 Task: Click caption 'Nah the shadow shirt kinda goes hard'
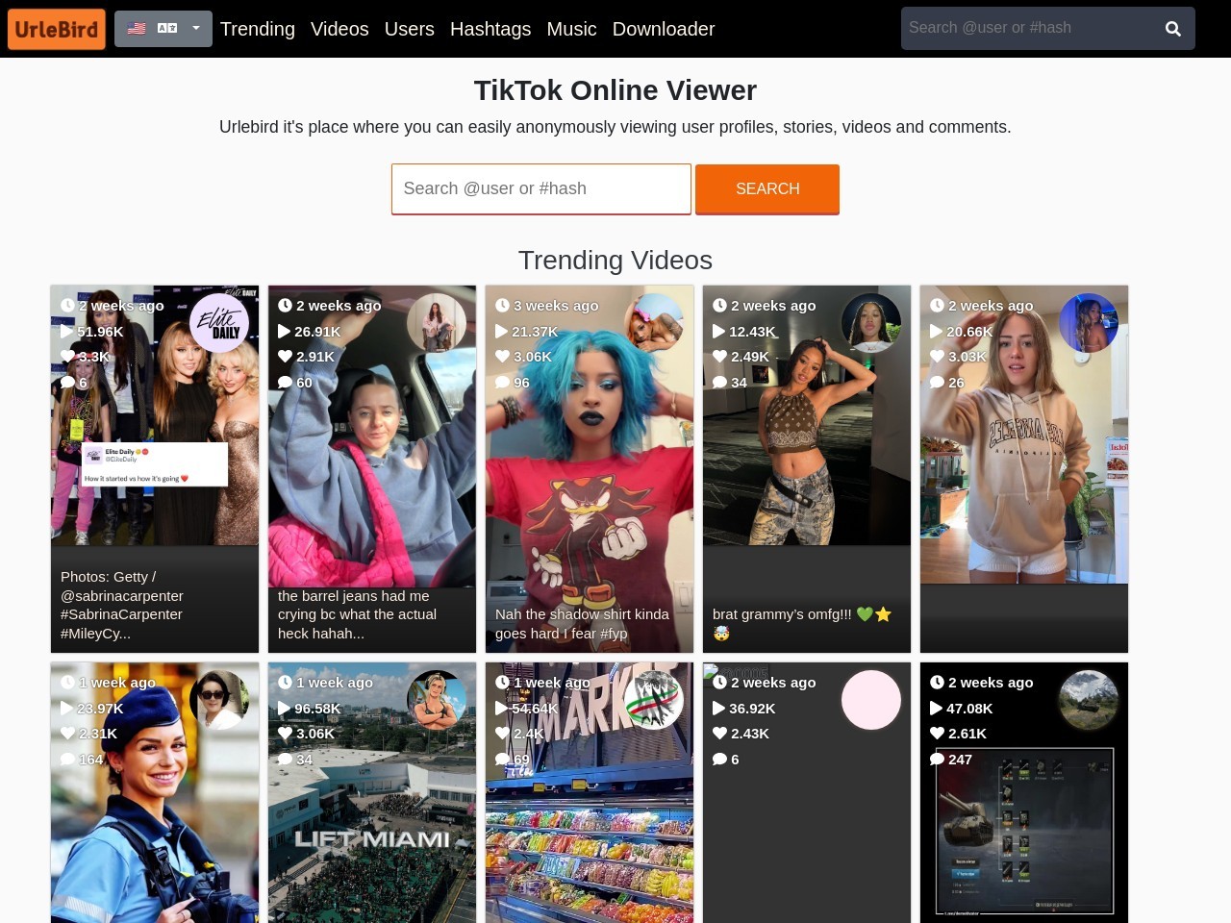[582, 623]
